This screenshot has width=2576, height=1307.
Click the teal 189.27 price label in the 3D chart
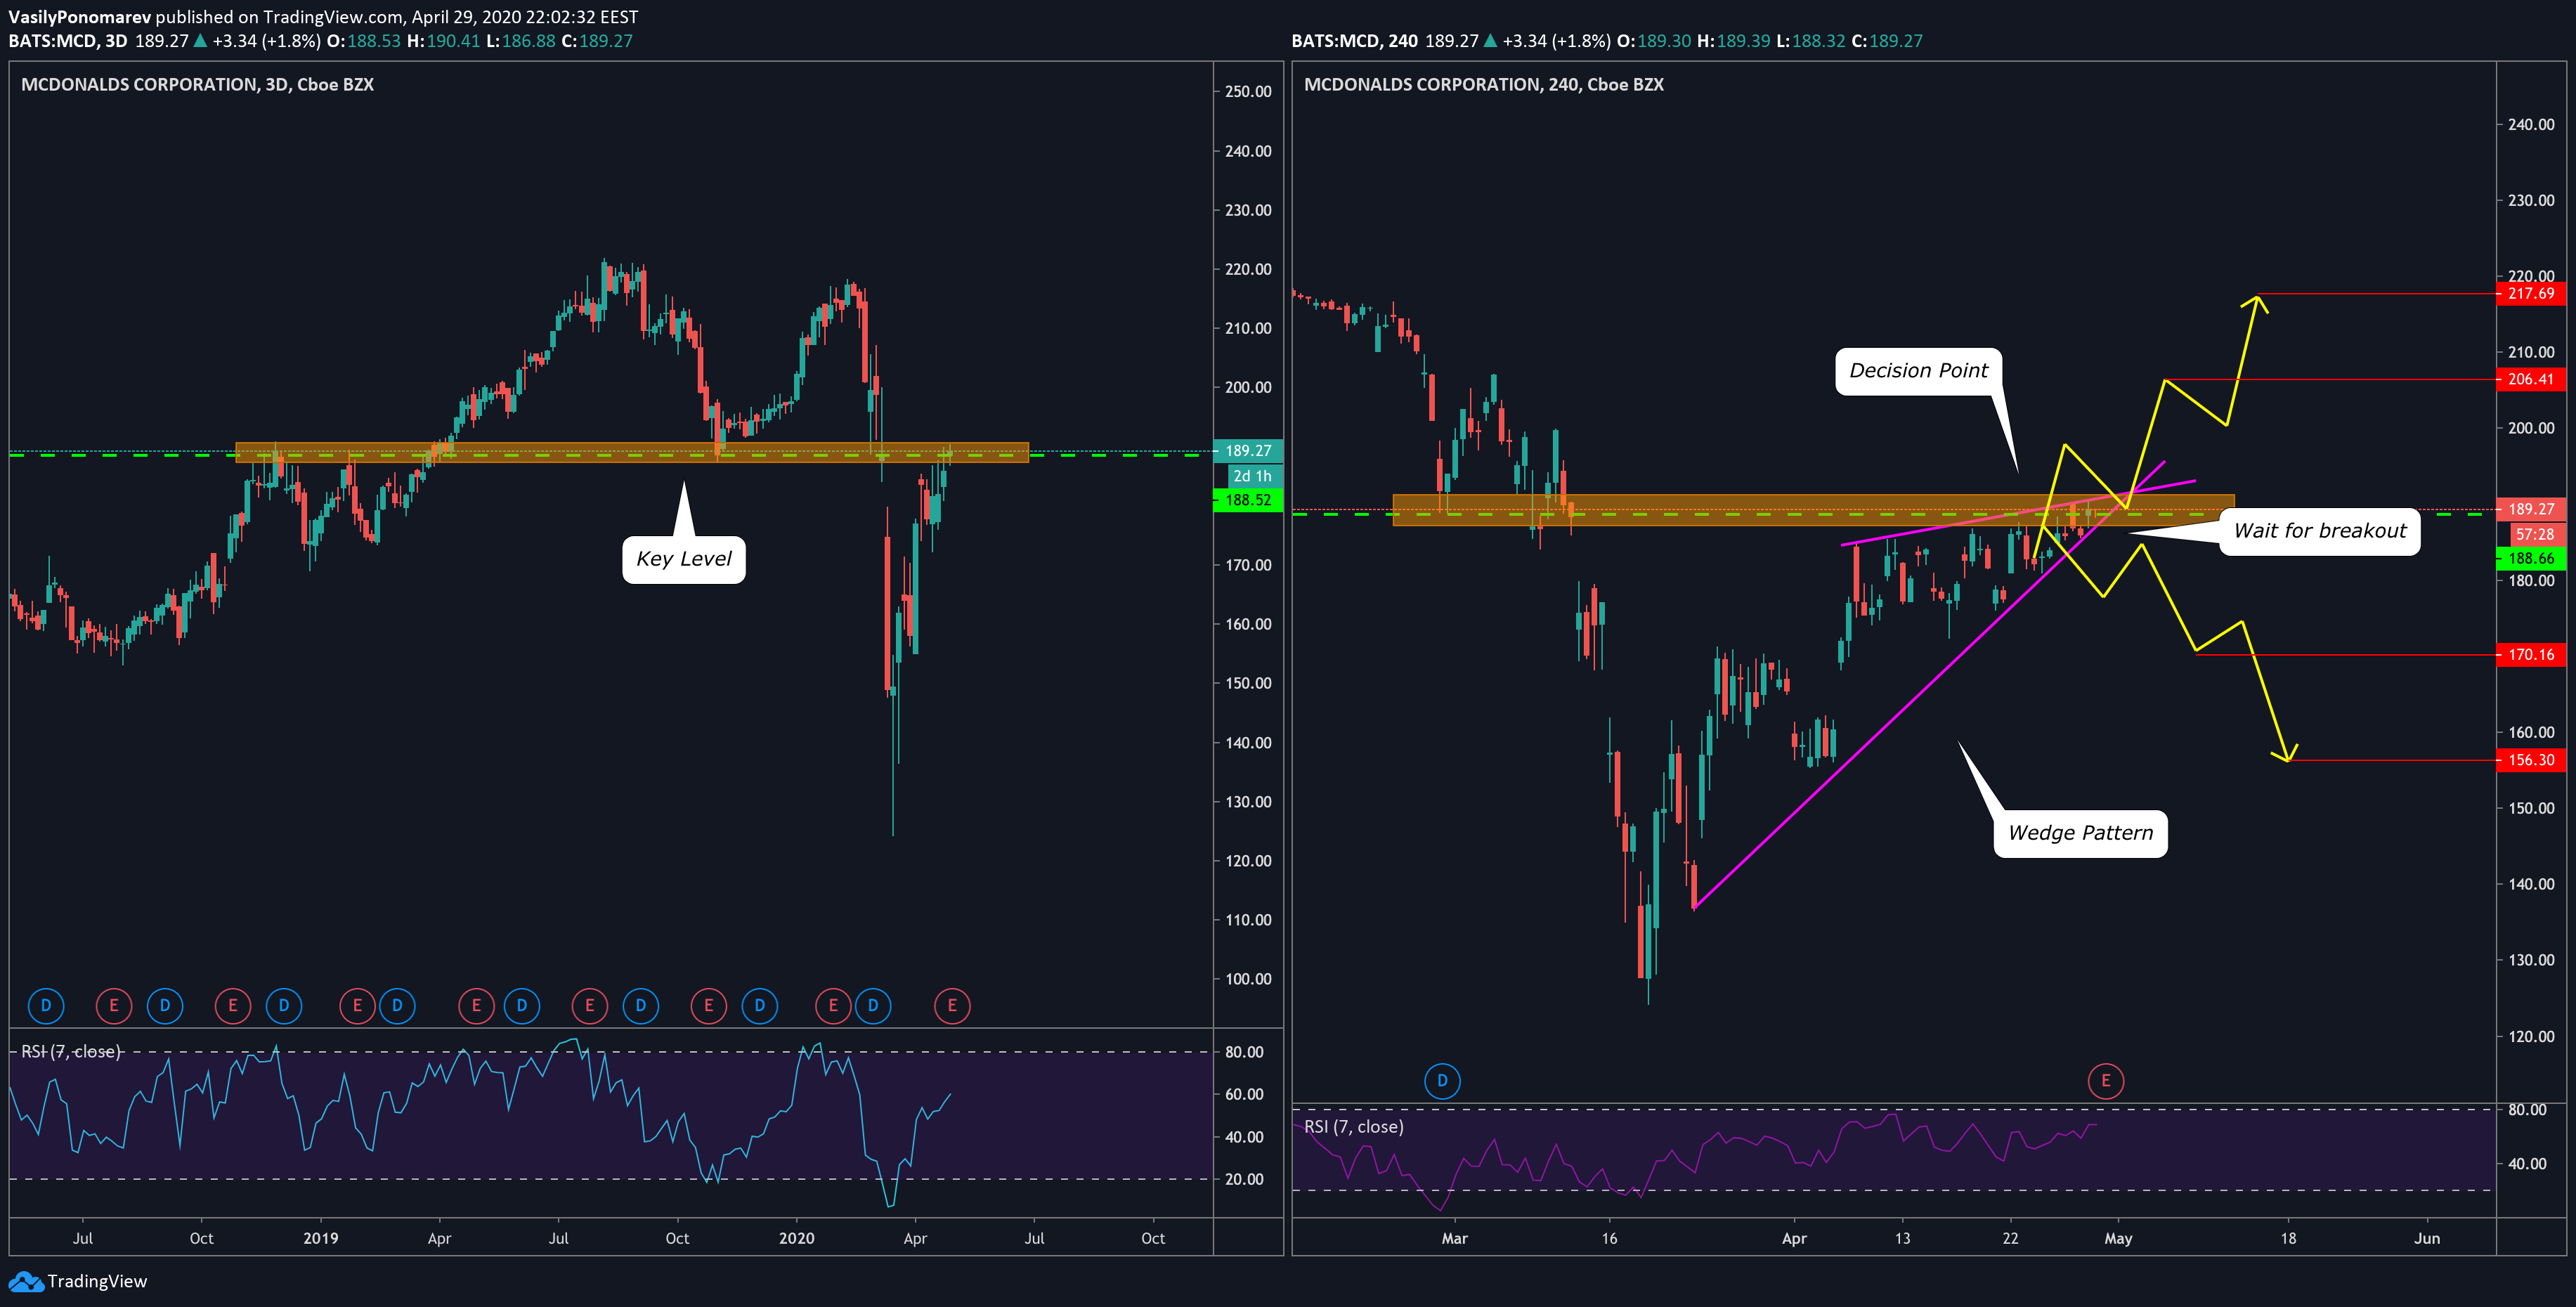coord(1247,451)
